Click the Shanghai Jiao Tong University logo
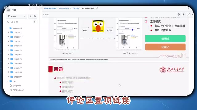This screenshot has height=110, width=197. [x=172, y=70]
